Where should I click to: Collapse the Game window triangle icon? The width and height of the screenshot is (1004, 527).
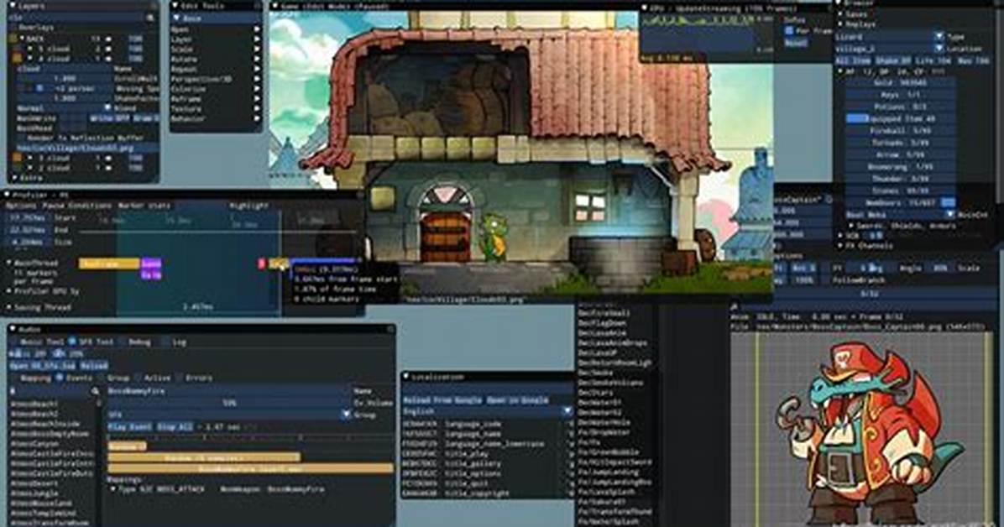click(x=275, y=6)
